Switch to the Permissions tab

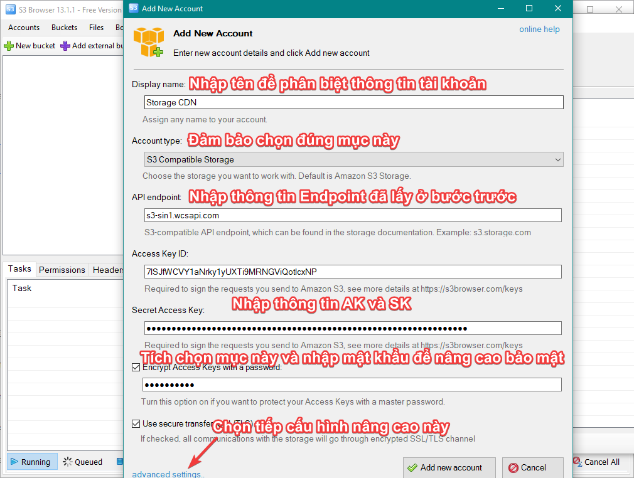tap(62, 270)
